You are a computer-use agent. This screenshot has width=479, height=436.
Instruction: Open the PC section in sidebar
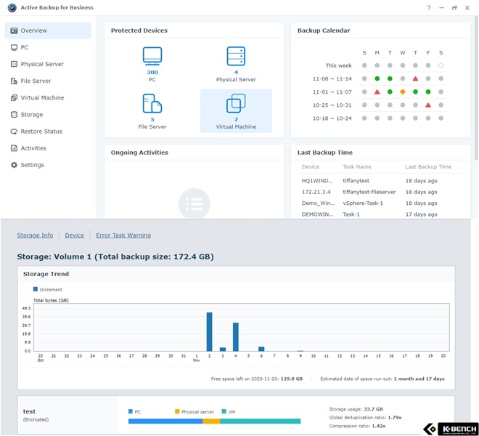(x=48, y=47)
